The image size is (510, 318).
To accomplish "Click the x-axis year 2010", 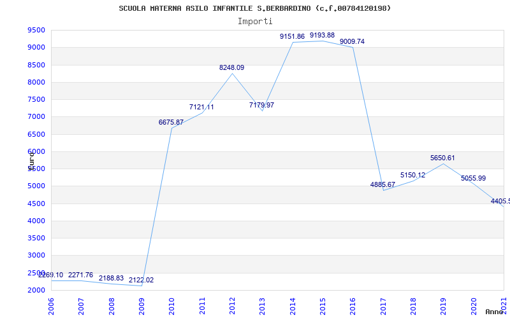I will 172,307.
